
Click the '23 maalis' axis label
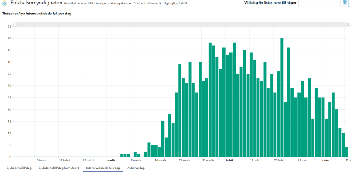[x=184, y=160]
